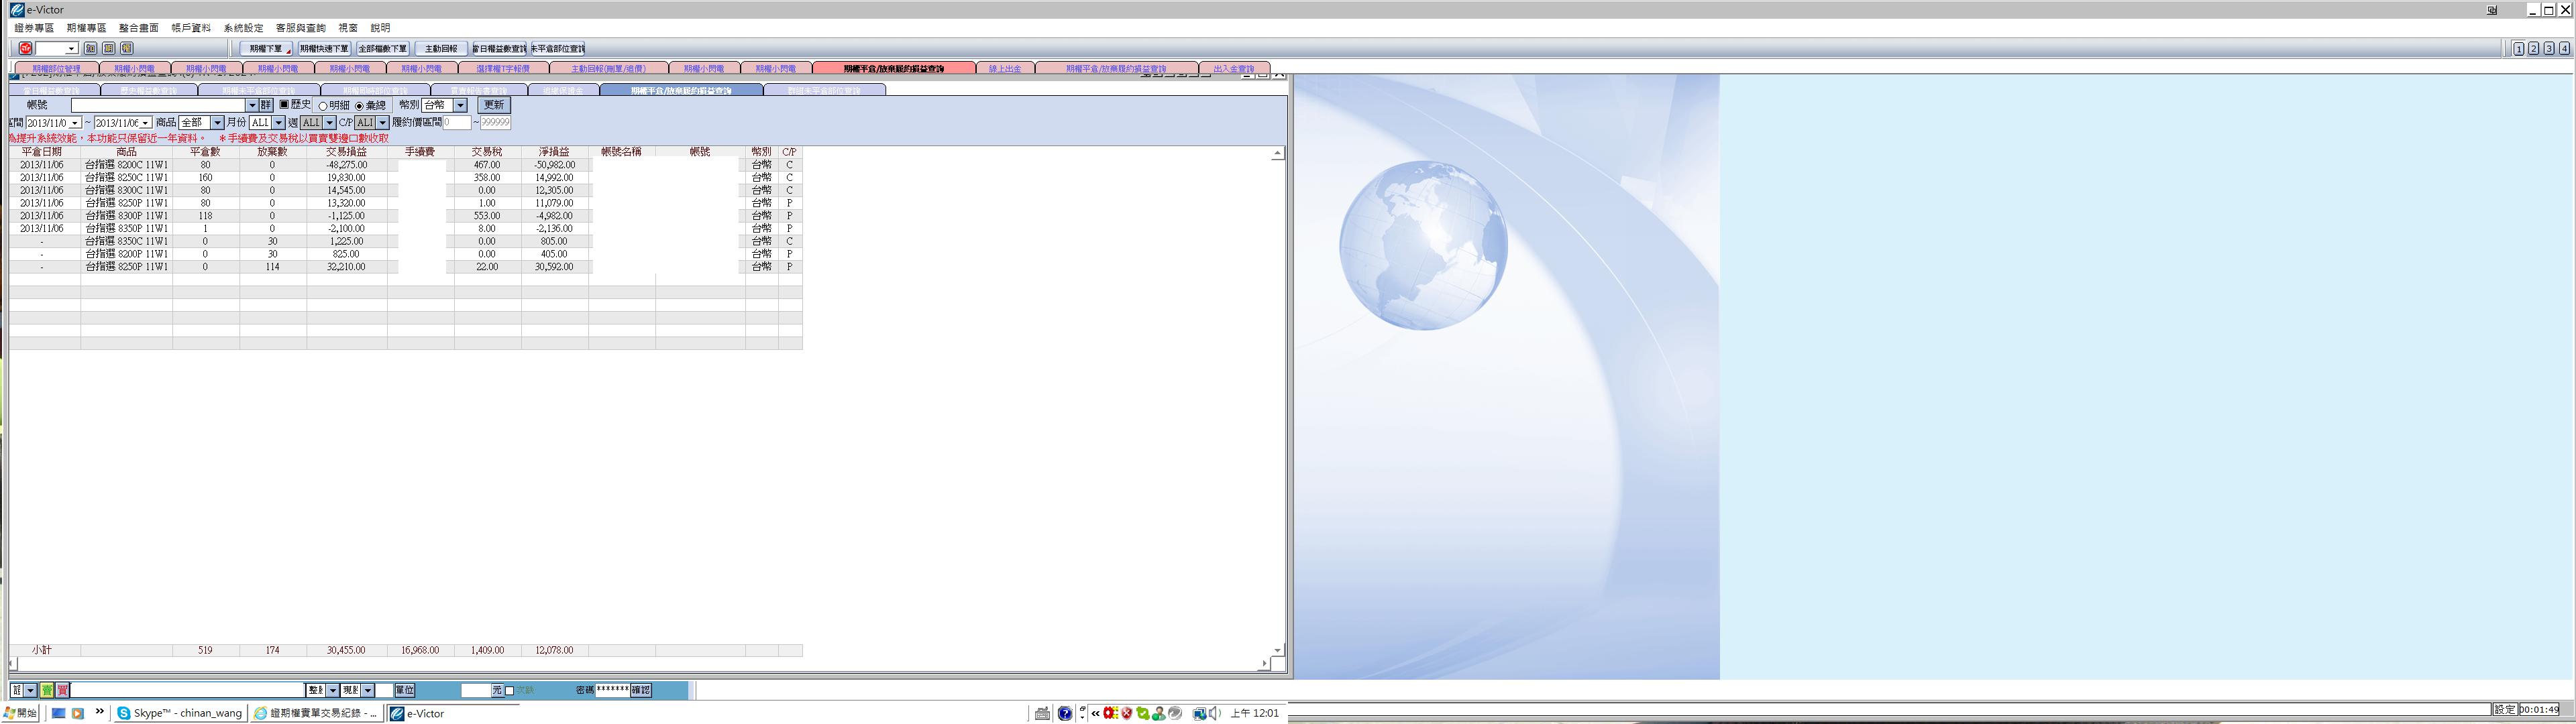Switch to the 線上出金 tab
This screenshot has width=2576, height=724.
pyautogui.click(x=1005, y=69)
